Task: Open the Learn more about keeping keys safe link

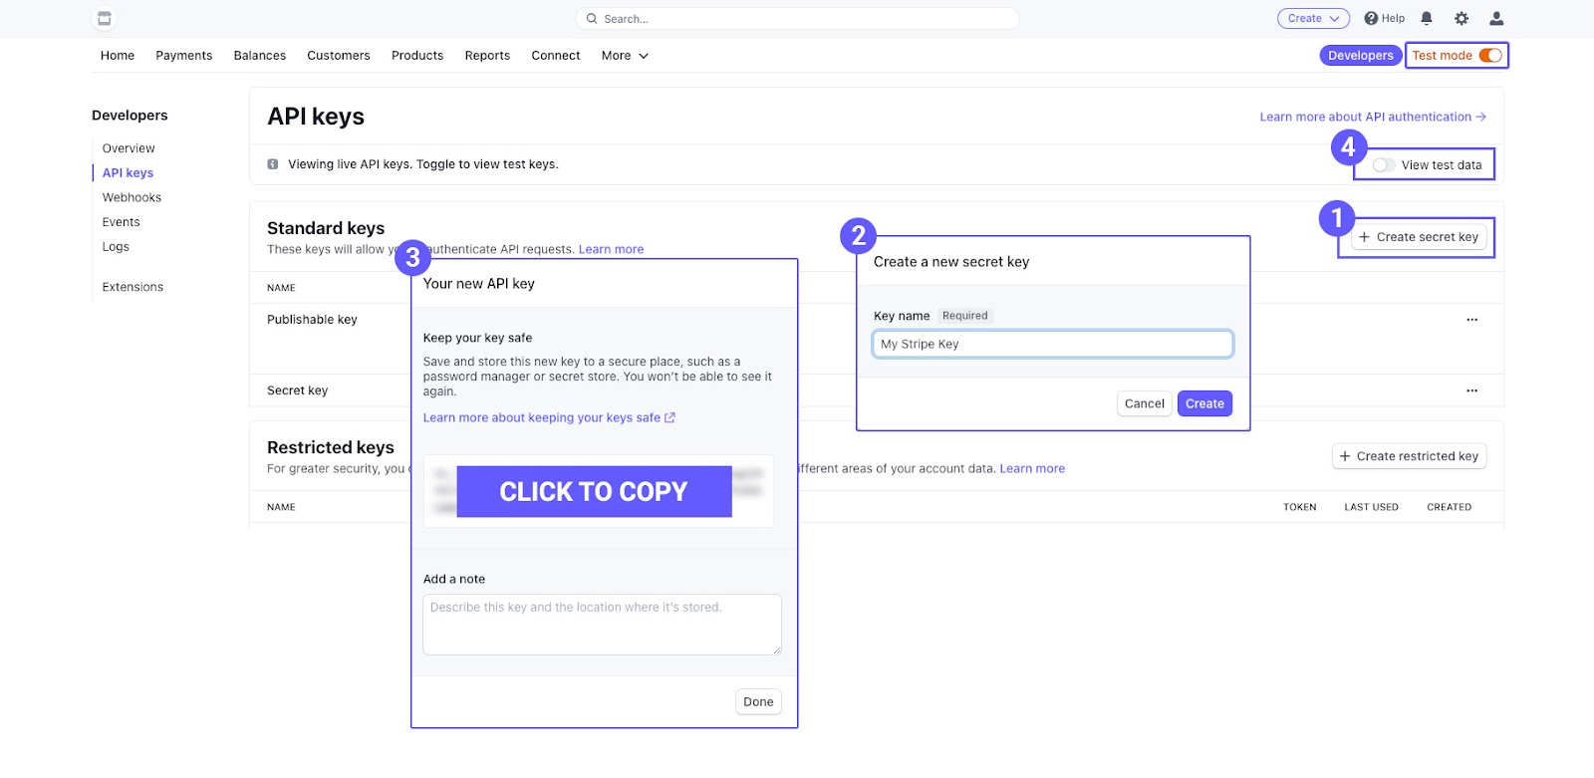Action: pos(549,417)
